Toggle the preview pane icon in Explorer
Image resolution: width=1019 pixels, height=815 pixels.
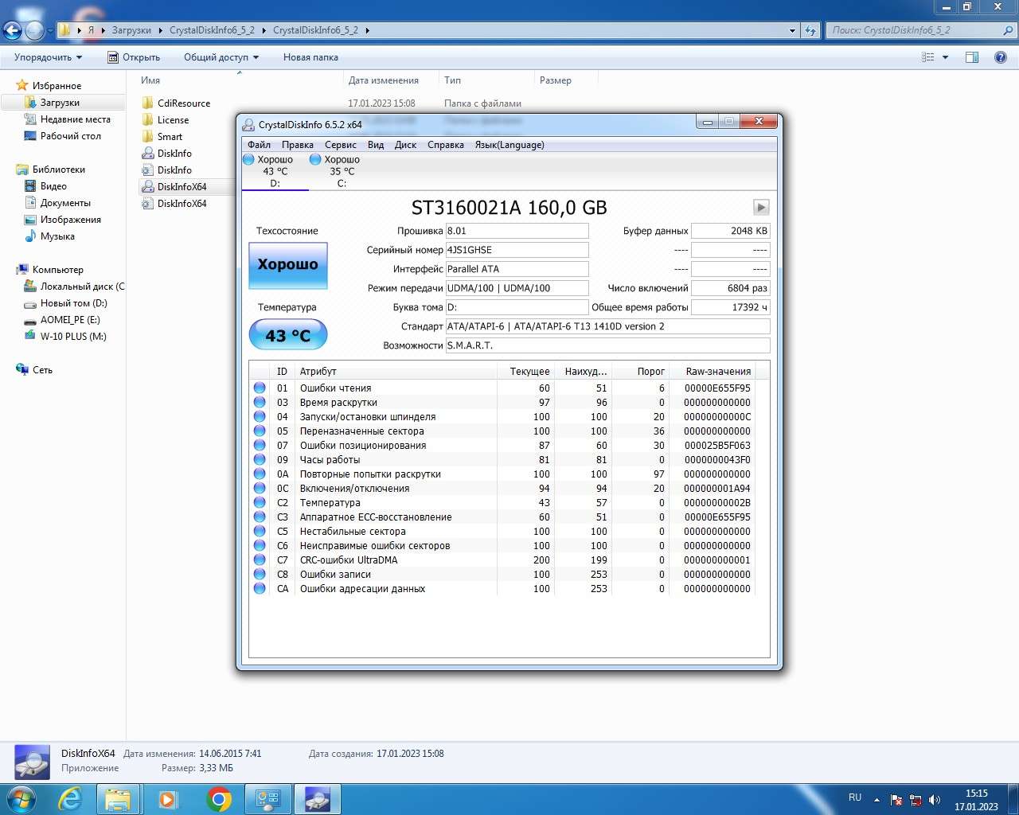coord(972,57)
